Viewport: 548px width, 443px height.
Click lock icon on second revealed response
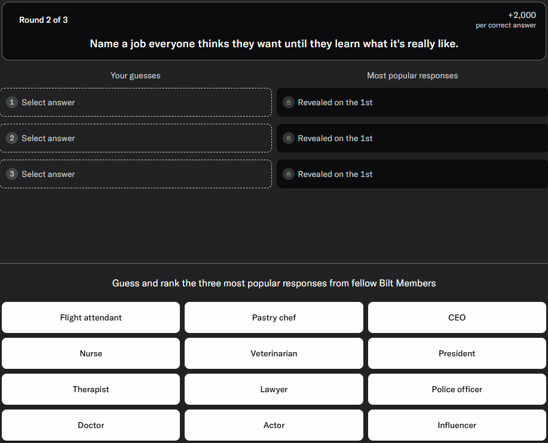coord(289,138)
